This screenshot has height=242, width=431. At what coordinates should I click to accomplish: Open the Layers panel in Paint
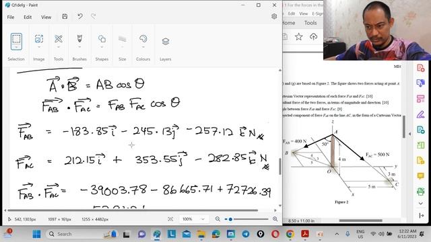166,42
